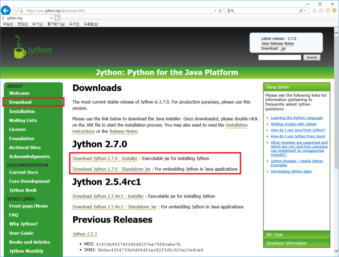
Task: Refresh the page with the reload icon
Action: (220, 11)
